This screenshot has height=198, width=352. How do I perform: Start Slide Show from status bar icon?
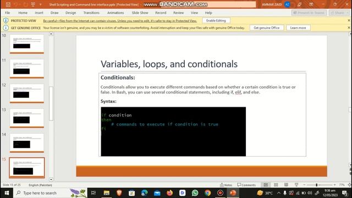click(296, 185)
